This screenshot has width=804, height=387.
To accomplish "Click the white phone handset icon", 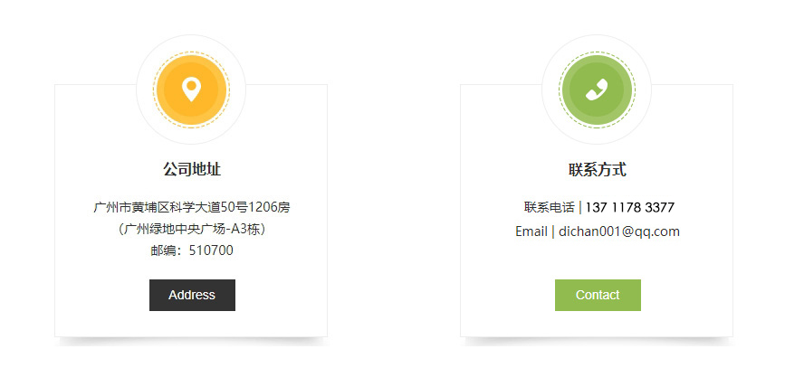I will pyautogui.click(x=597, y=90).
